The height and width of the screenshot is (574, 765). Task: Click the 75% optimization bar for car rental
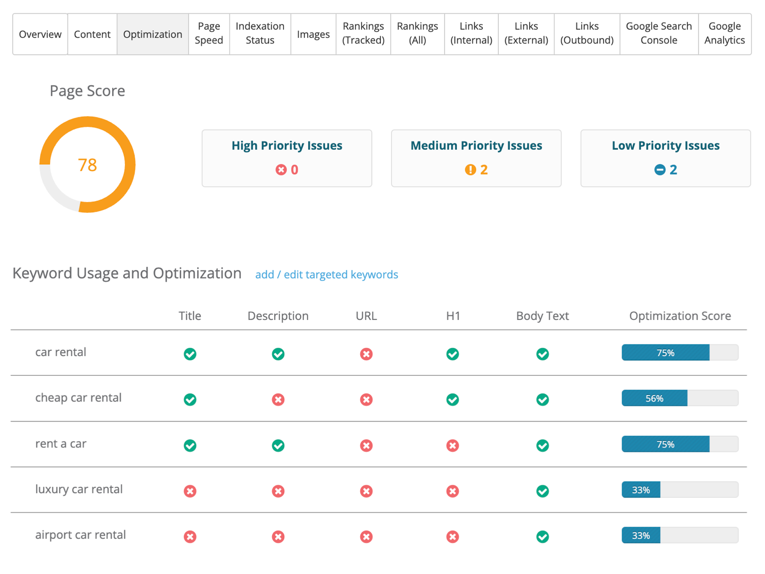680,352
